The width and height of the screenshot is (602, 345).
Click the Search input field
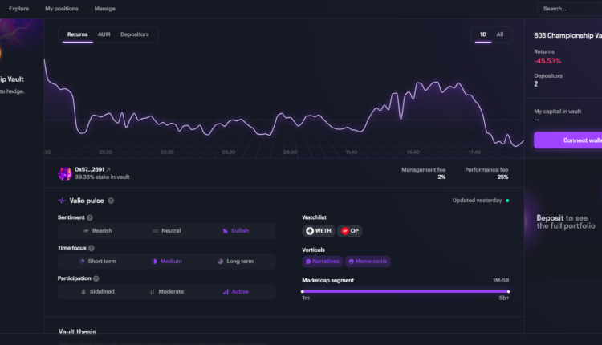tap(568, 9)
